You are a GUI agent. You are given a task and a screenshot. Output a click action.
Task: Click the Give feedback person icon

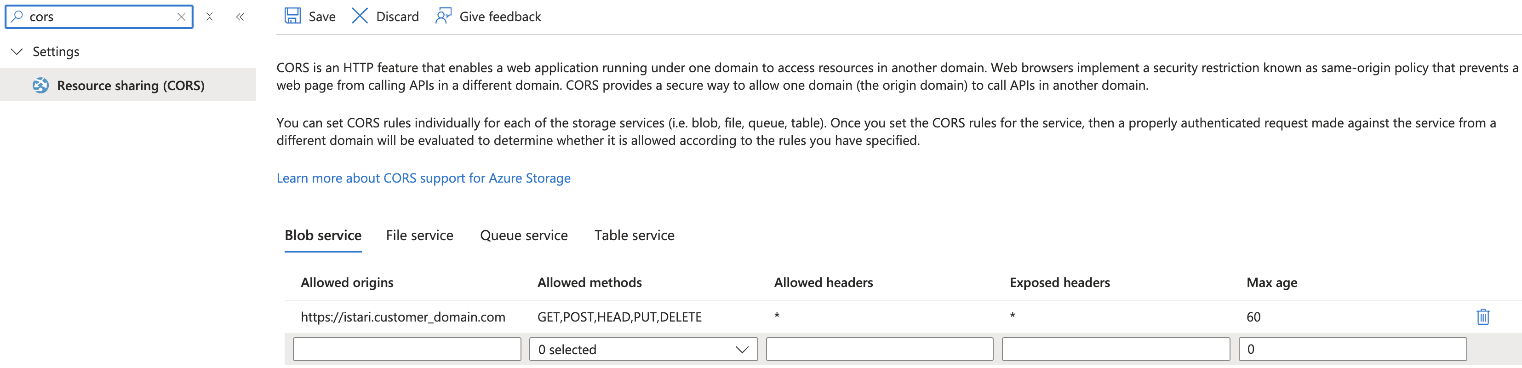click(443, 16)
